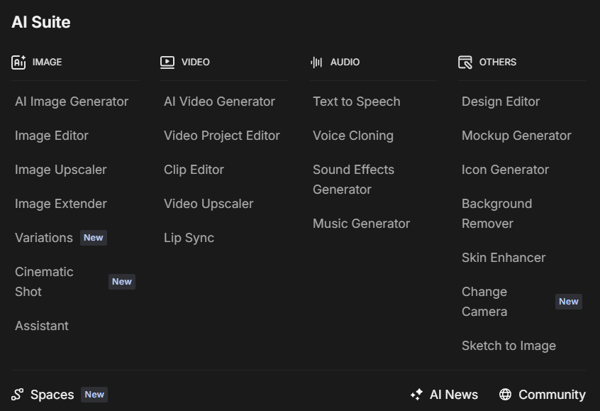Visit the Community page

[552, 395]
